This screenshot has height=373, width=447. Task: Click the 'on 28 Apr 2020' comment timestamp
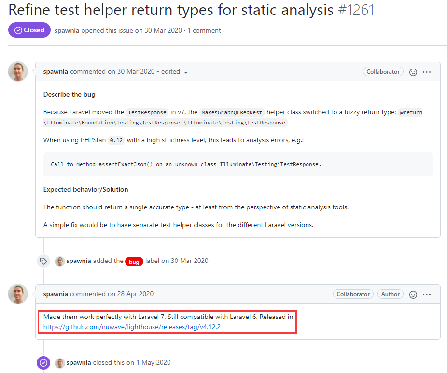130,294
